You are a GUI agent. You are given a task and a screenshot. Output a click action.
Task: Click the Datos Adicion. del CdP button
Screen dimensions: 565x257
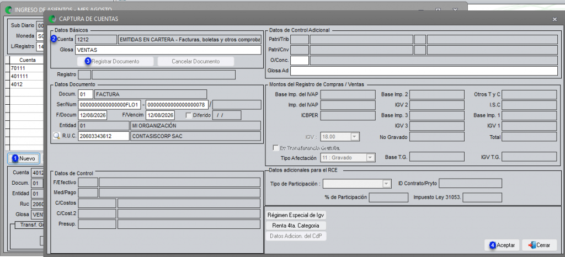[x=296, y=236]
